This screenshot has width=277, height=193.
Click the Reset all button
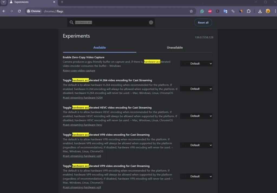pos(203,23)
